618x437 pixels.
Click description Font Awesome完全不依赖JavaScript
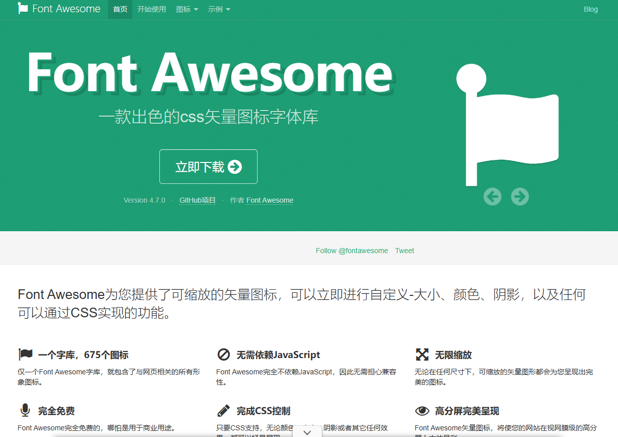click(x=306, y=377)
